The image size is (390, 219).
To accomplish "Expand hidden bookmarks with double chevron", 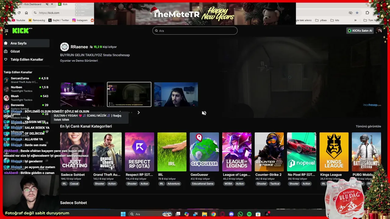I will click(355, 20).
